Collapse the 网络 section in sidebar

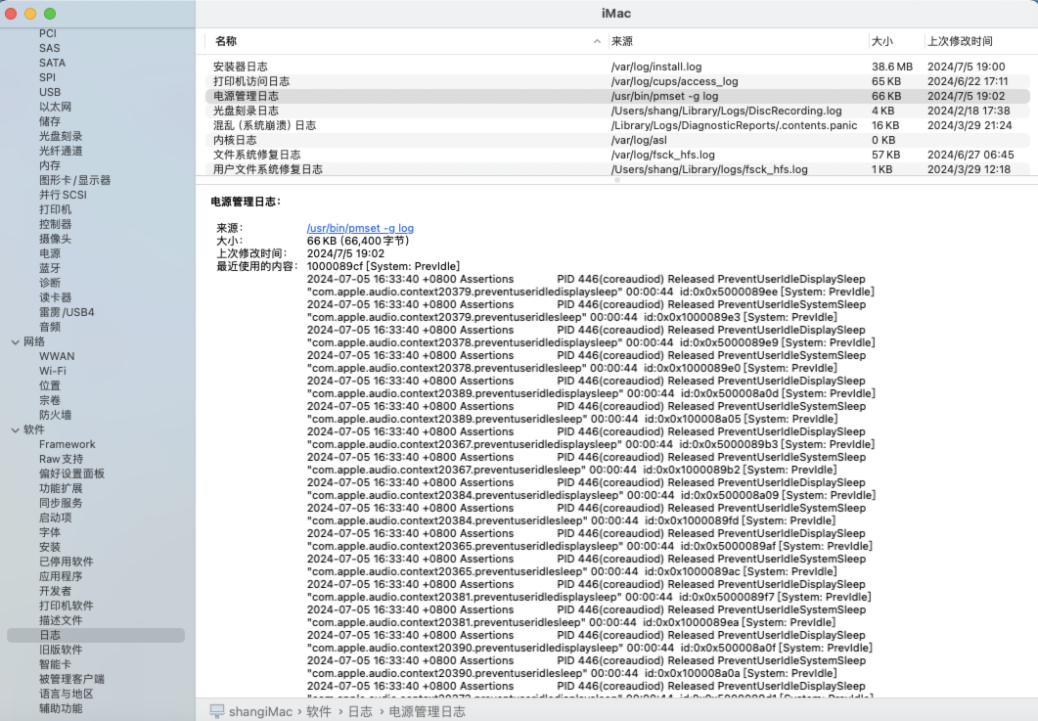15,341
